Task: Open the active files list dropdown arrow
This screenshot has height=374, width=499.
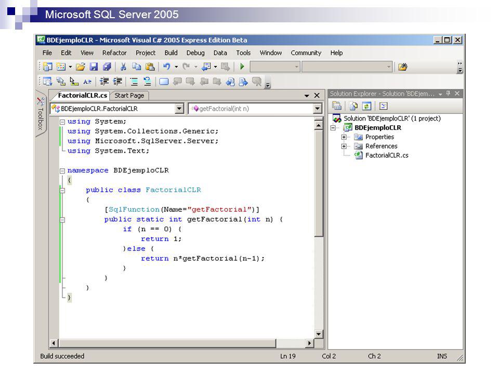Action: 307,96
